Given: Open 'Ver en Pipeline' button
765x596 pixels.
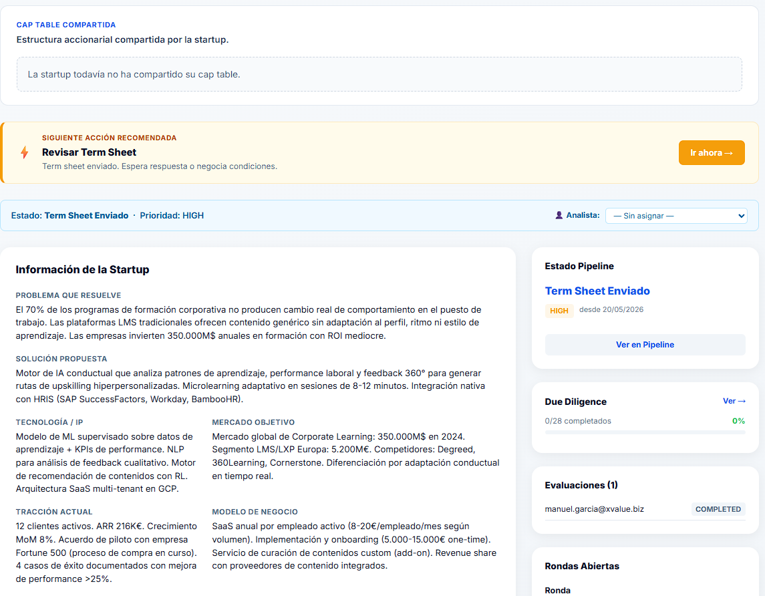Looking at the screenshot, I should [645, 345].
